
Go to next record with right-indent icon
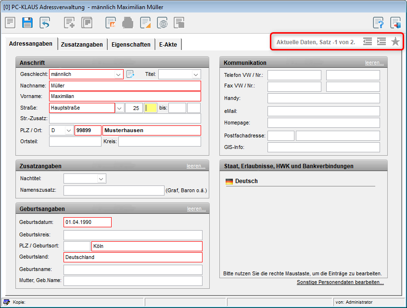(x=382, y=42)
